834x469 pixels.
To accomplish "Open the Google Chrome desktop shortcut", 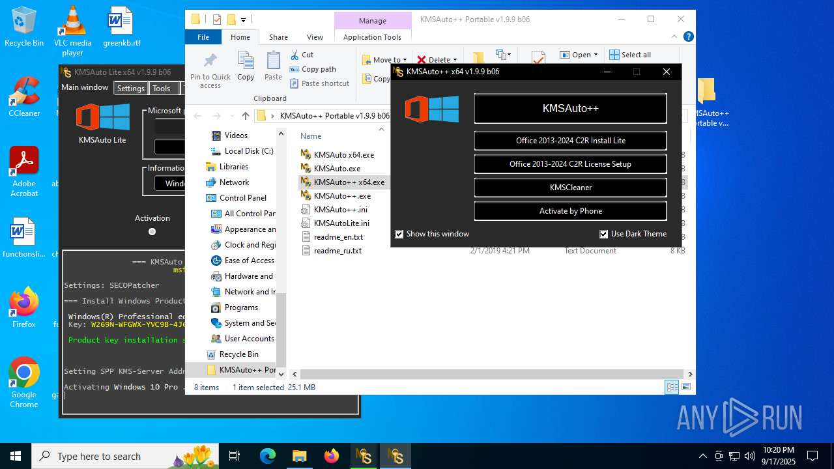I will (24, 382).
